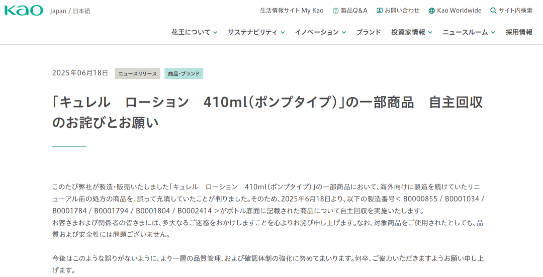The width and height of the screenshot is (543, 277).
Task: Expand the ニュースルーム chevron
Action: pos(493,33)
